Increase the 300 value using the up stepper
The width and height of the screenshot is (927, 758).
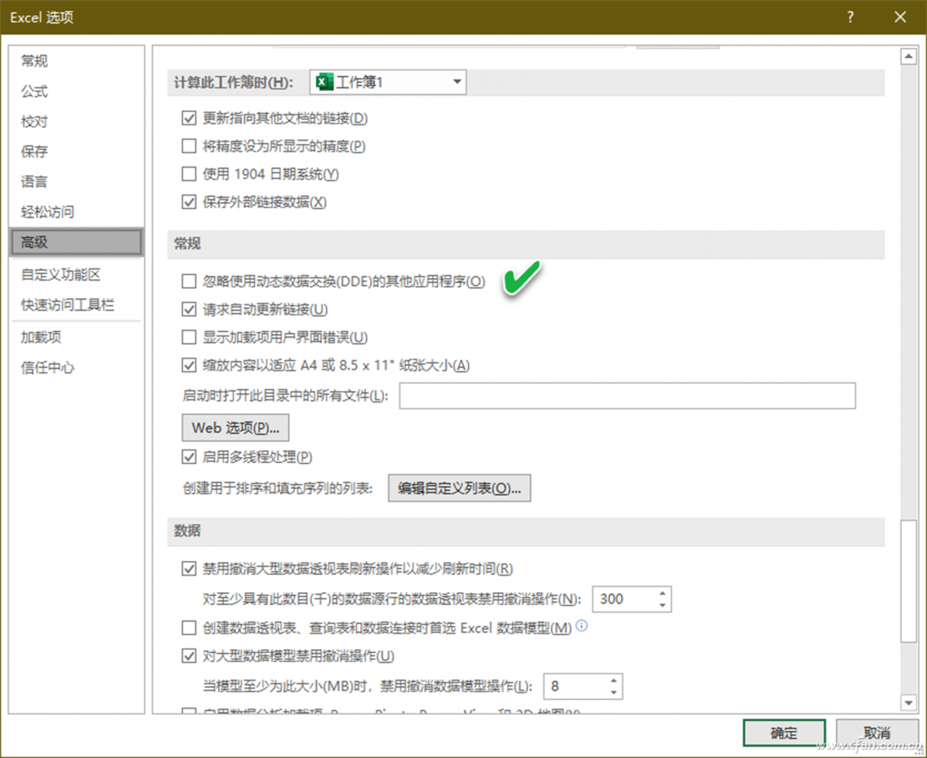[661, 593]
